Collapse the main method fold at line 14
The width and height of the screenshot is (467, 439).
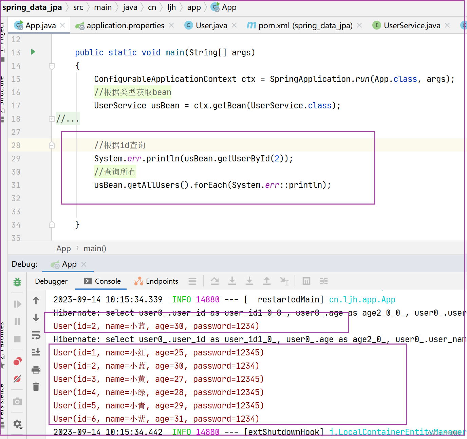tap(52, 66)
